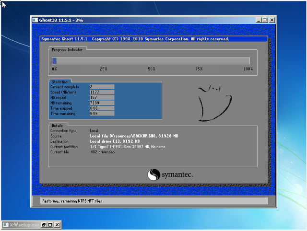Screen dimensions: 307x231
Task: Click the X:\setup.exe window icon
Action: click(6, 225)
